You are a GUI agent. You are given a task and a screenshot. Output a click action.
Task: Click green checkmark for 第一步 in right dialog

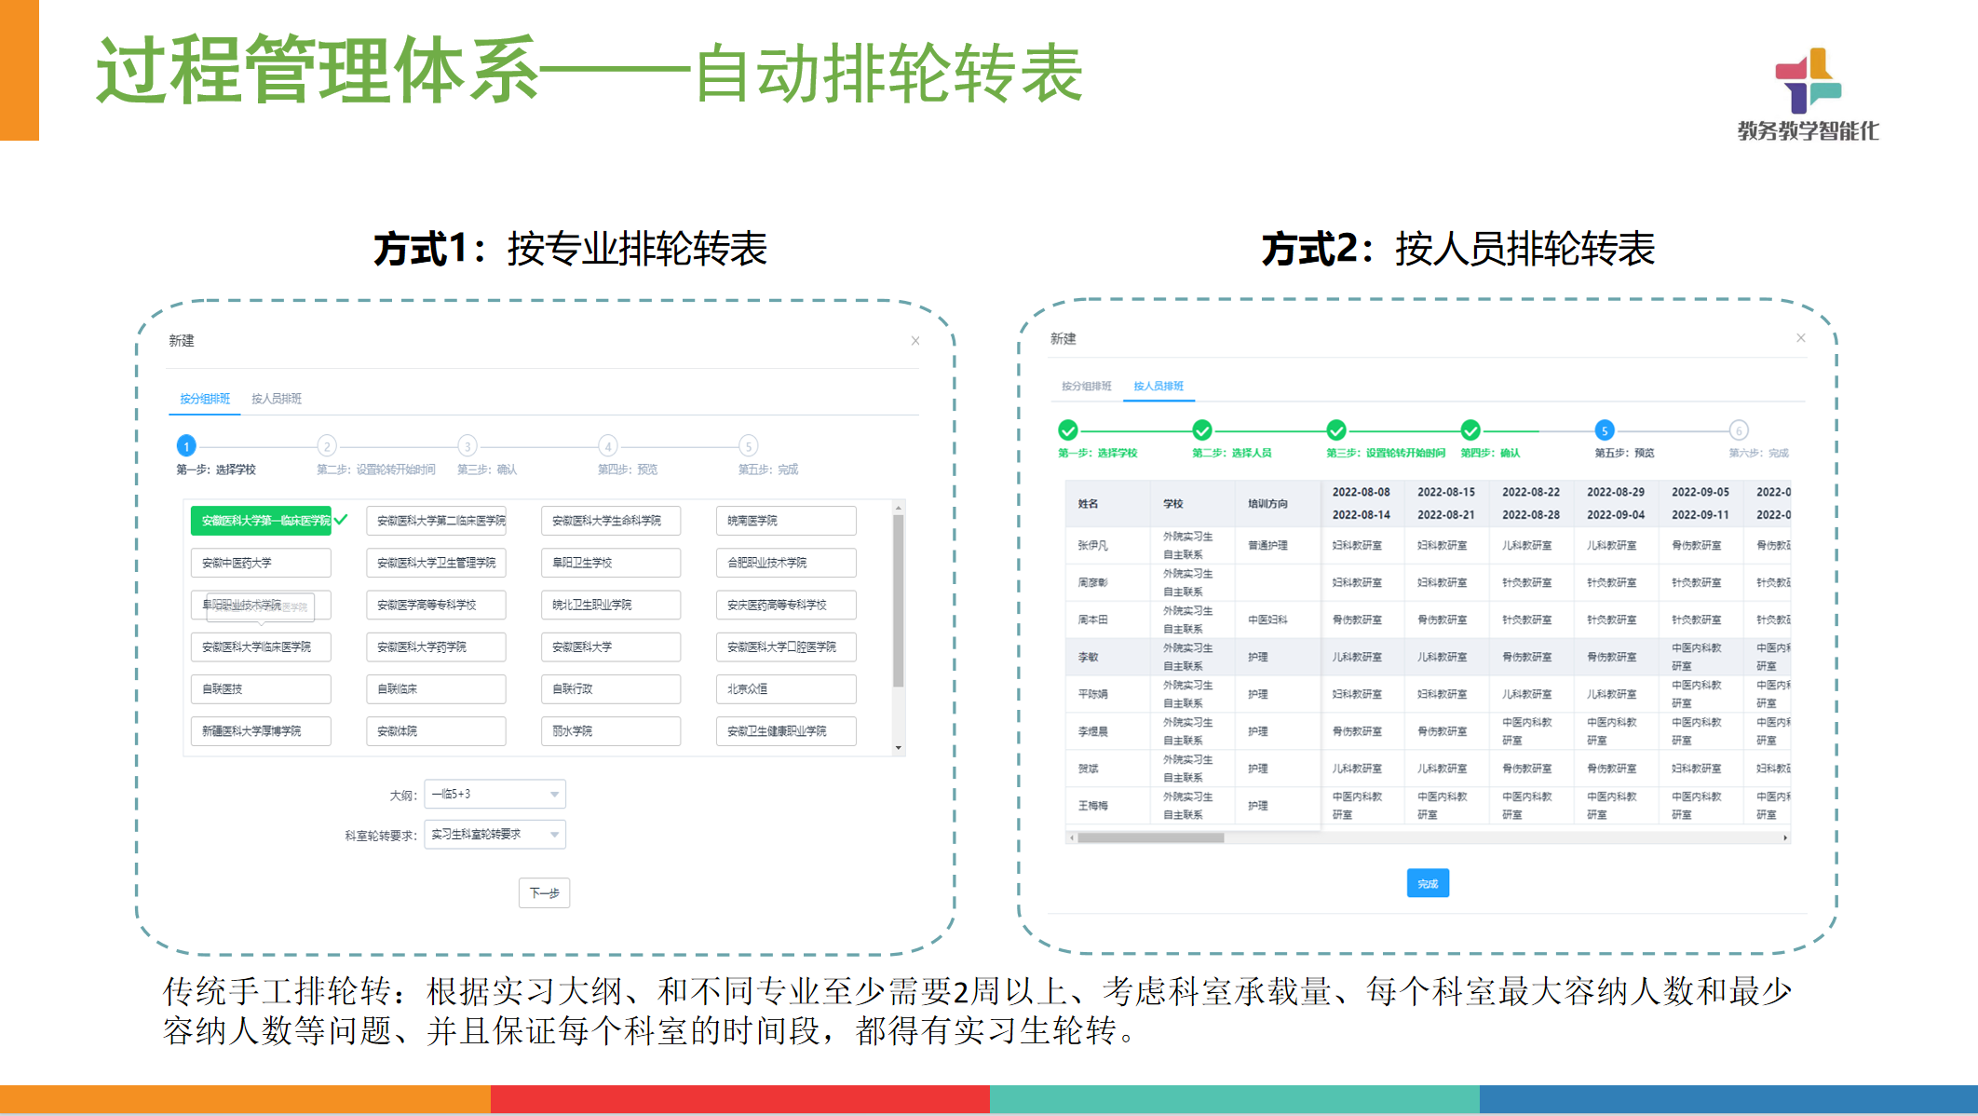coord(1068,430)
